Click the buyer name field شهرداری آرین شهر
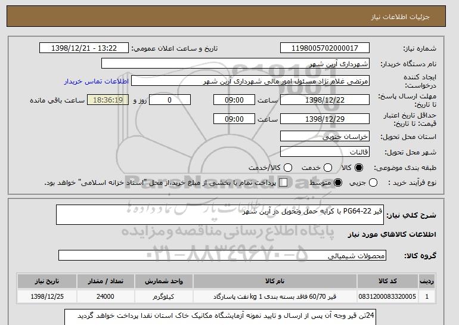Image resolution: width=459 pixels, height=325 pixels. tap(235, 64)
